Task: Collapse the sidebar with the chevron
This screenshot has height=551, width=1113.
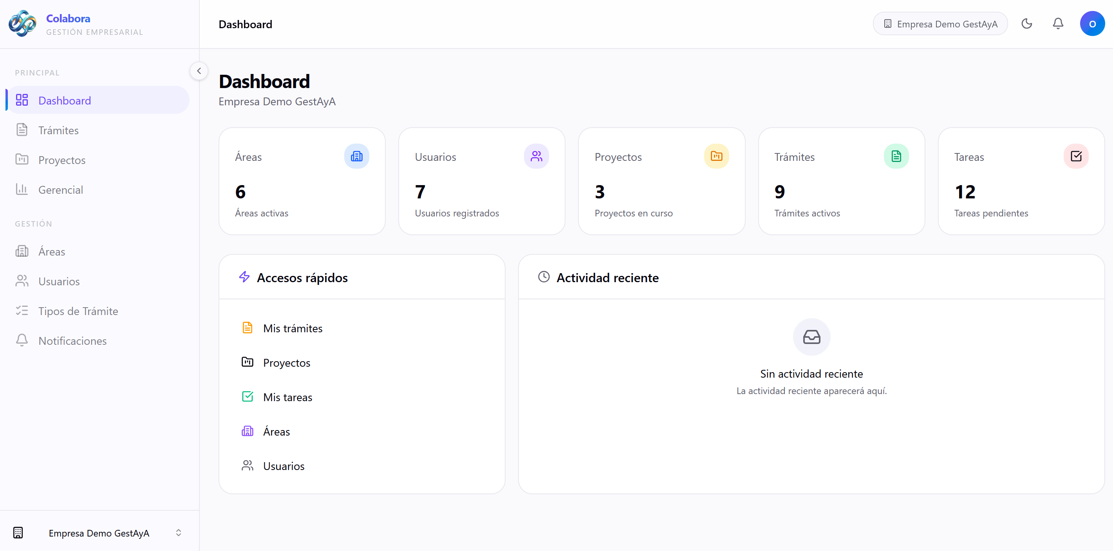Action: coord(199,70)
